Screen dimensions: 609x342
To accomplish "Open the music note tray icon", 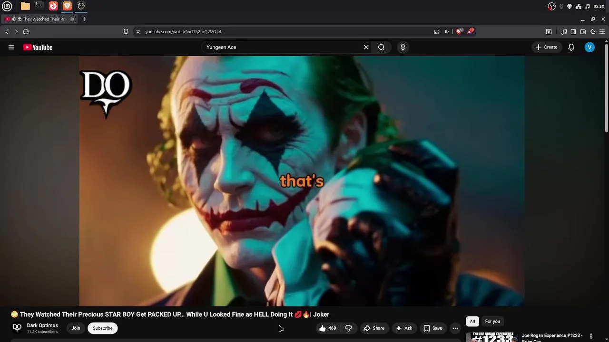I will [x=588, y=6].
